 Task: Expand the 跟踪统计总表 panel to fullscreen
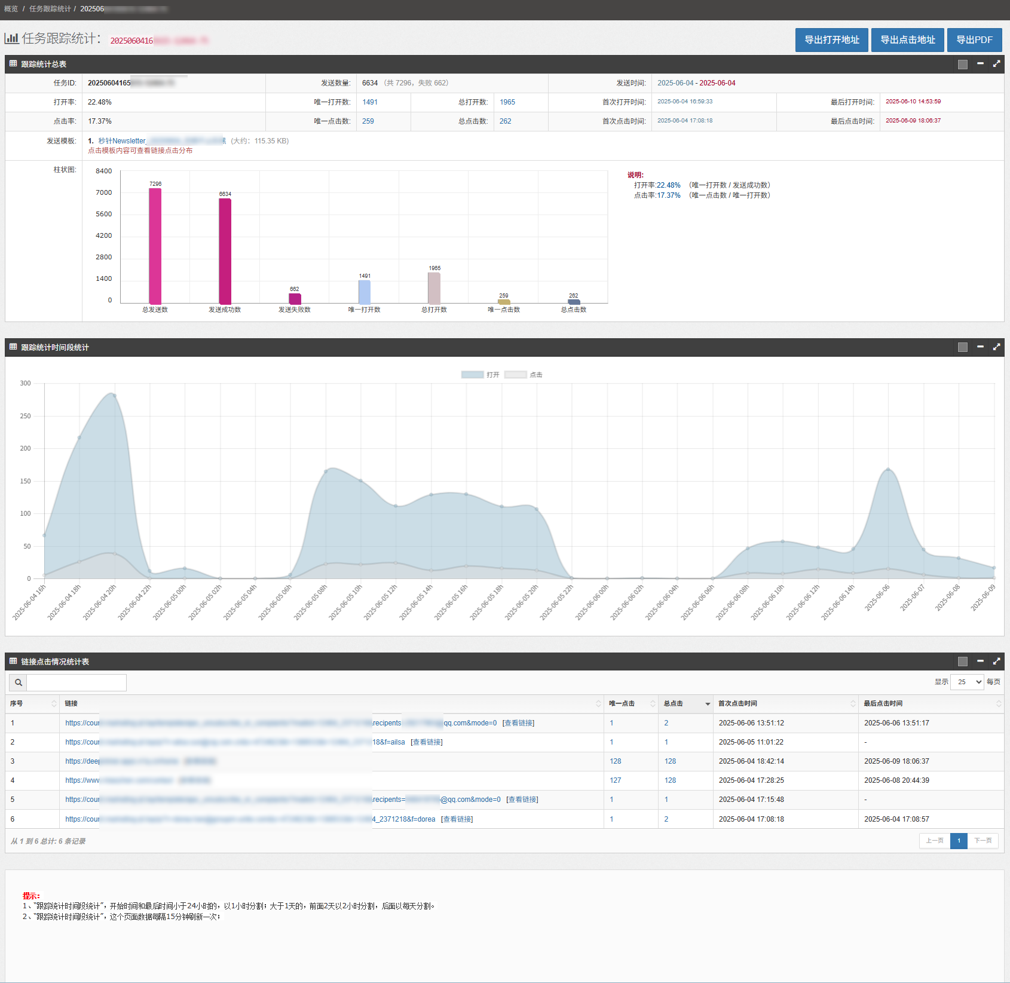coord(996,64)
